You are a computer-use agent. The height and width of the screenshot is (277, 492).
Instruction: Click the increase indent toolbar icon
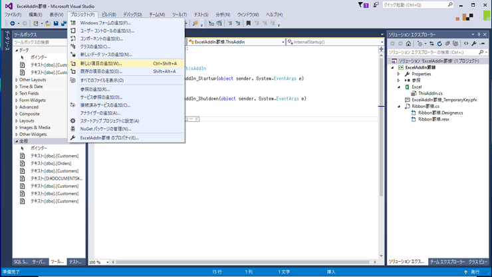click(238, 23)
